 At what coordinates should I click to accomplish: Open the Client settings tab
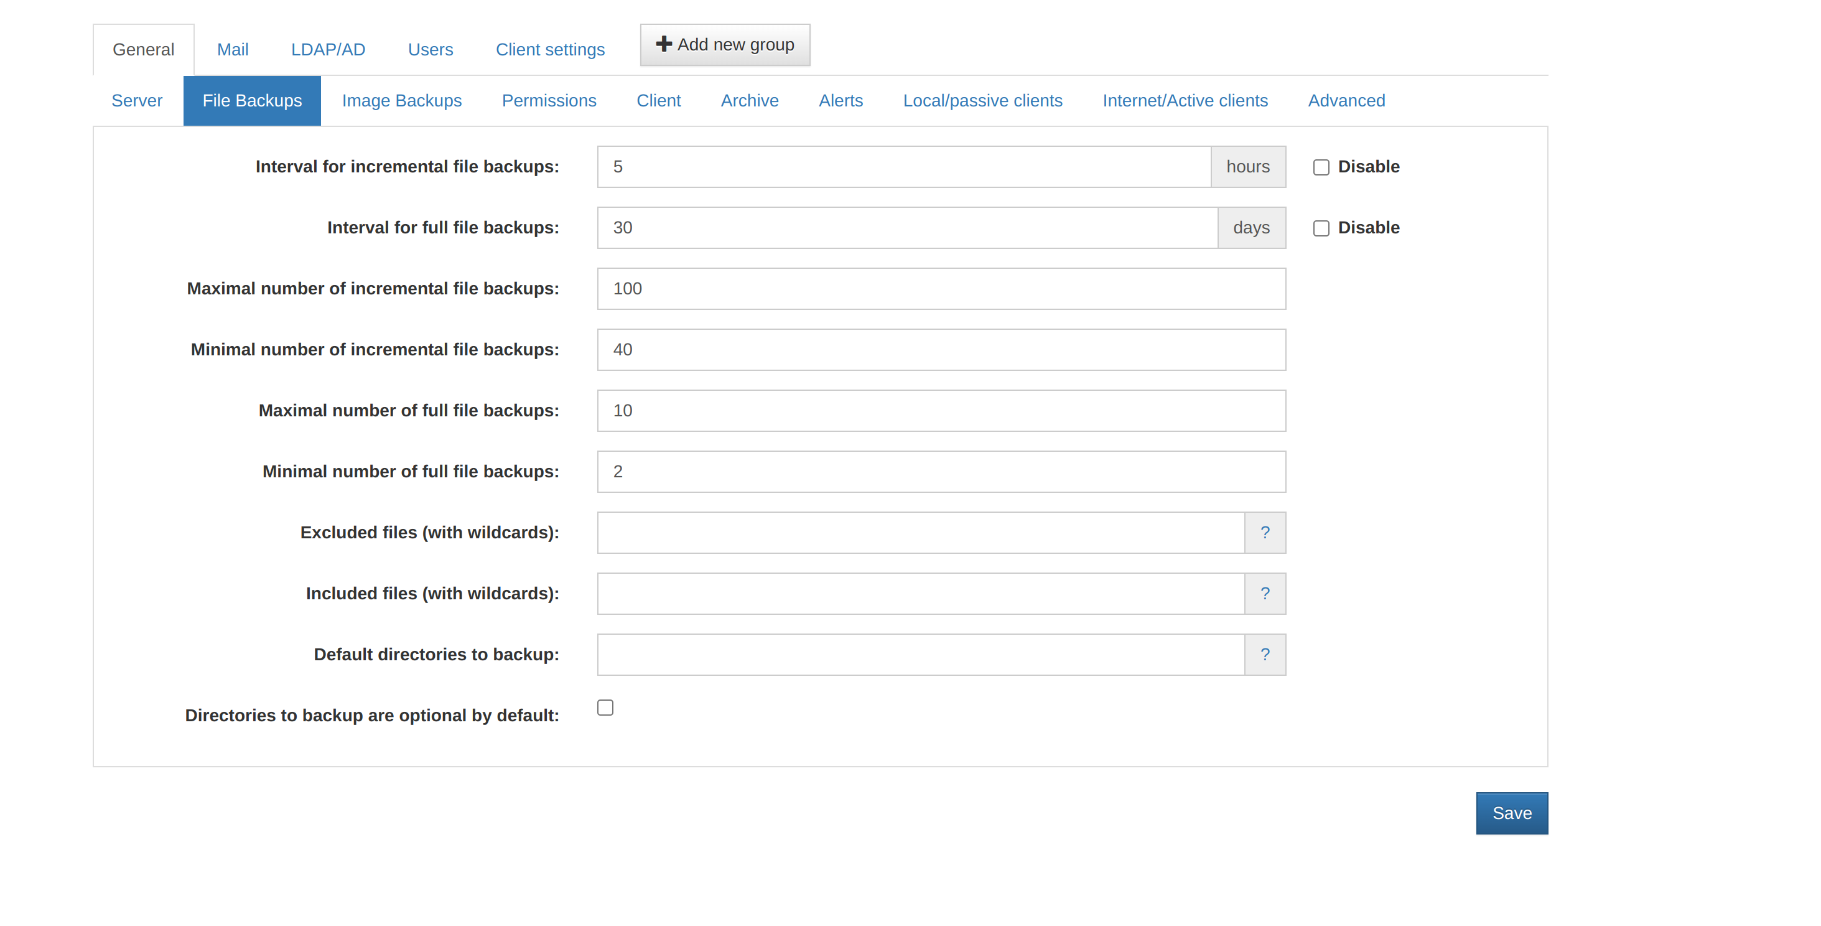point(550,50)
